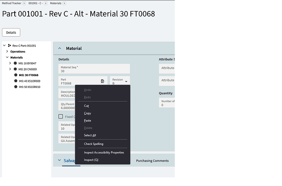Click the Related Operation field showing 10
282x186 pixels.
coord(67,127)
